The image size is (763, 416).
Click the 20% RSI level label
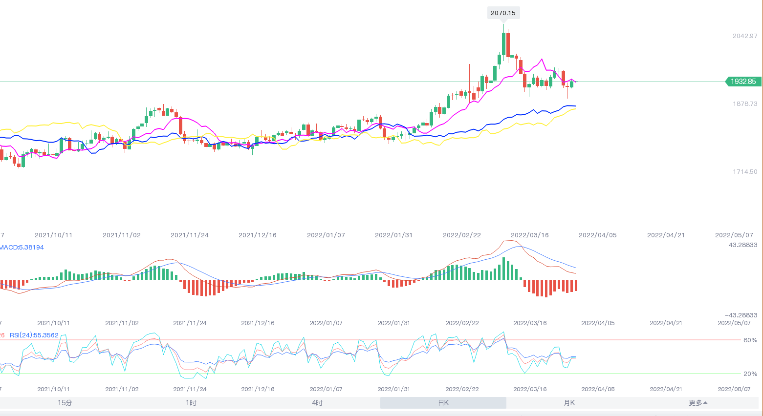[750, 374]
